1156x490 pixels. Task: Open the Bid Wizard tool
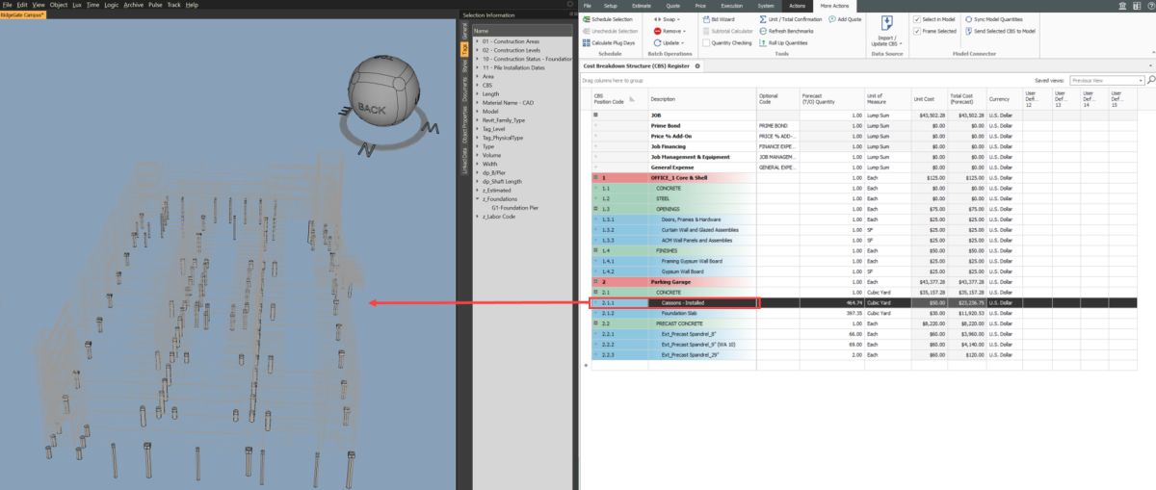tap(718, 19)
